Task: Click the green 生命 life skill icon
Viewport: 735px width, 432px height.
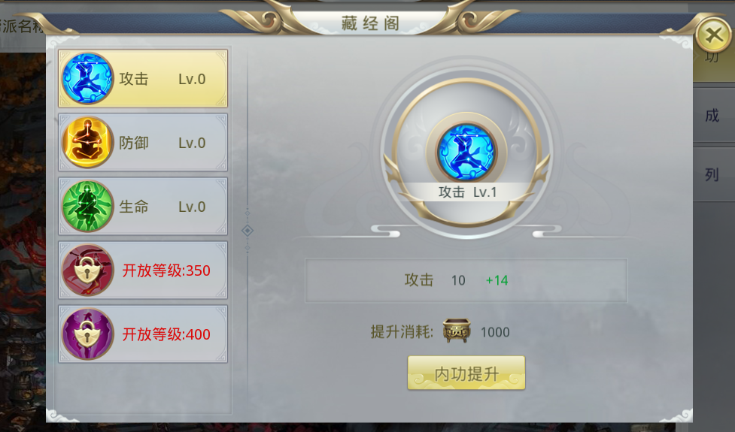Action: pyautogui.click(x=88, y=206)
